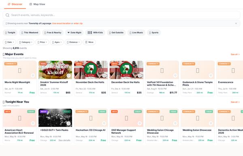
Task: Favorite the Wedding Salon Showcase heart icon
Action: click(x=211, y=123)
